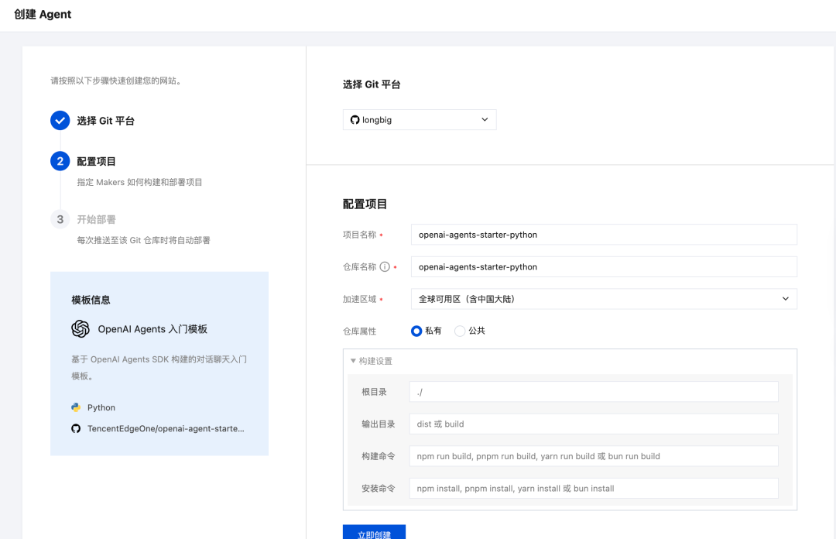This screenshot has height=539, width=836.
Task: Click the 仓库属性 label
Action: point(359,331)
